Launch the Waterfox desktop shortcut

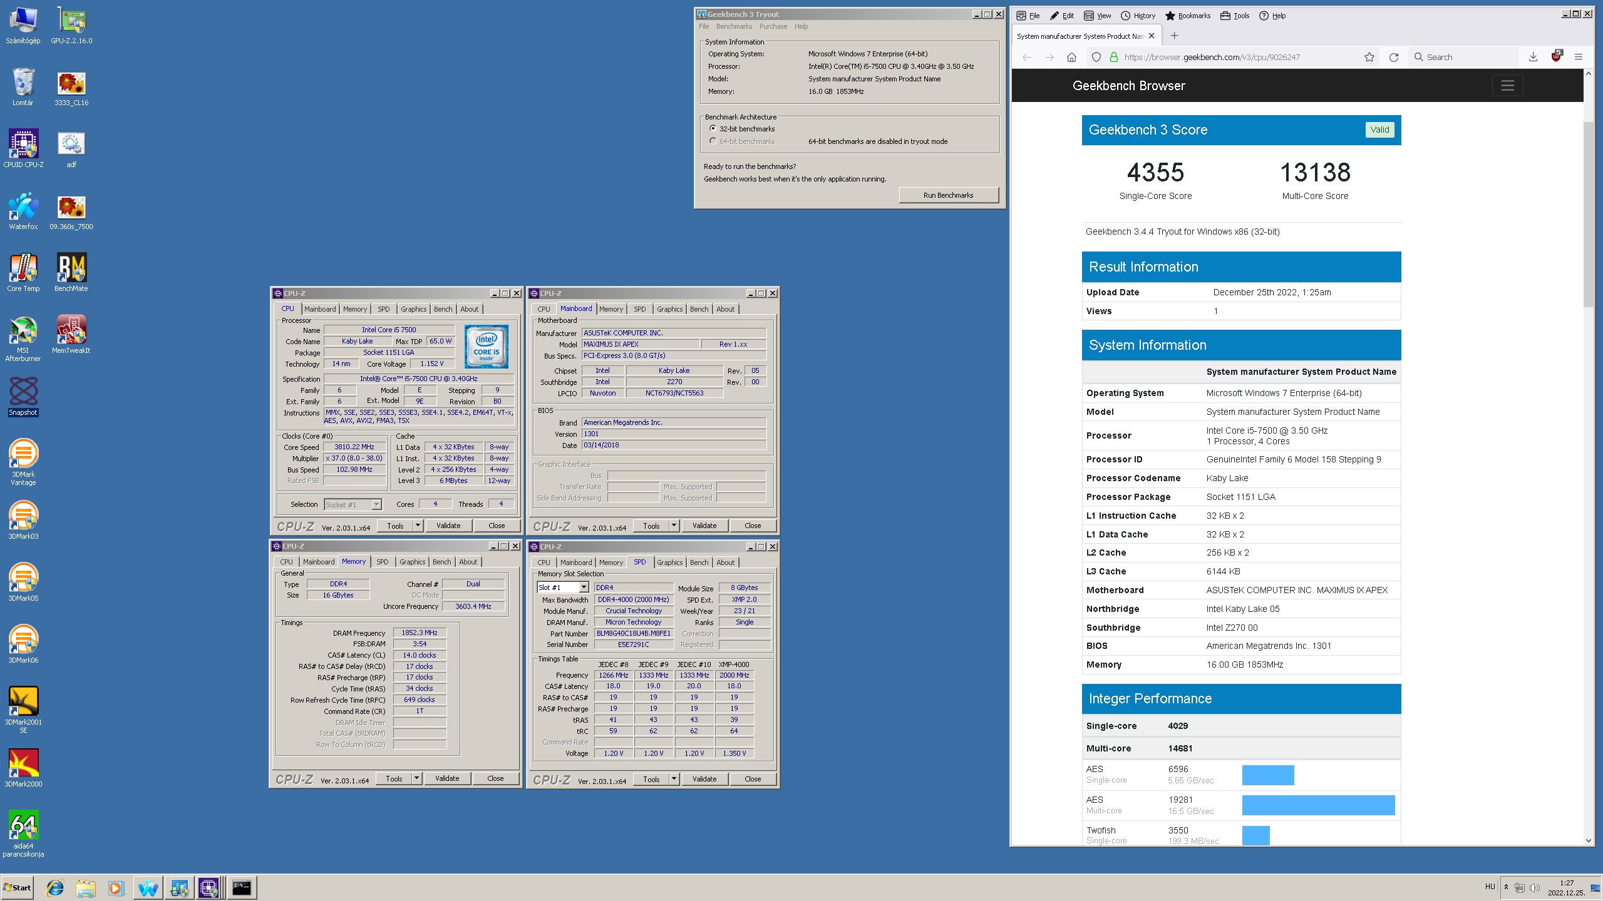[23, 211]
